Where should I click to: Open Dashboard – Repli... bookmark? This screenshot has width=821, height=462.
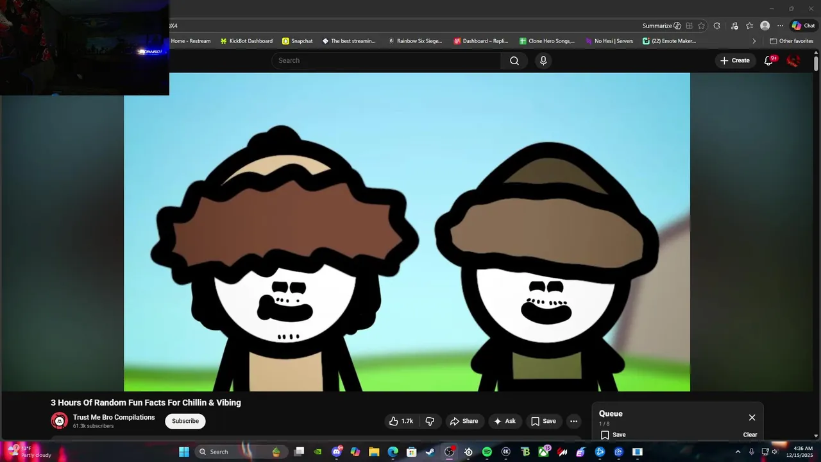481,41
